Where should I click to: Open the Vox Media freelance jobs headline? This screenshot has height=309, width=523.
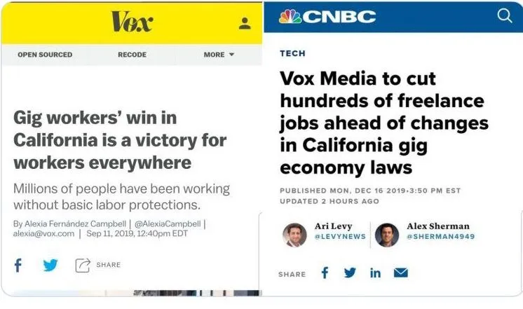tap(384, 123)
